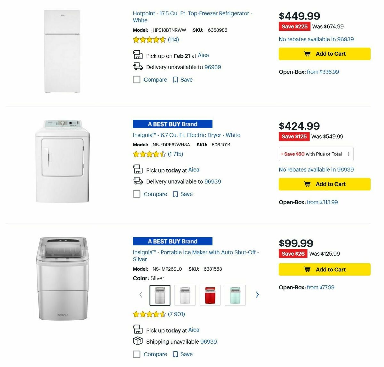
Task: Check the Compare box for Insignia dryer
Action: [137, 194]
